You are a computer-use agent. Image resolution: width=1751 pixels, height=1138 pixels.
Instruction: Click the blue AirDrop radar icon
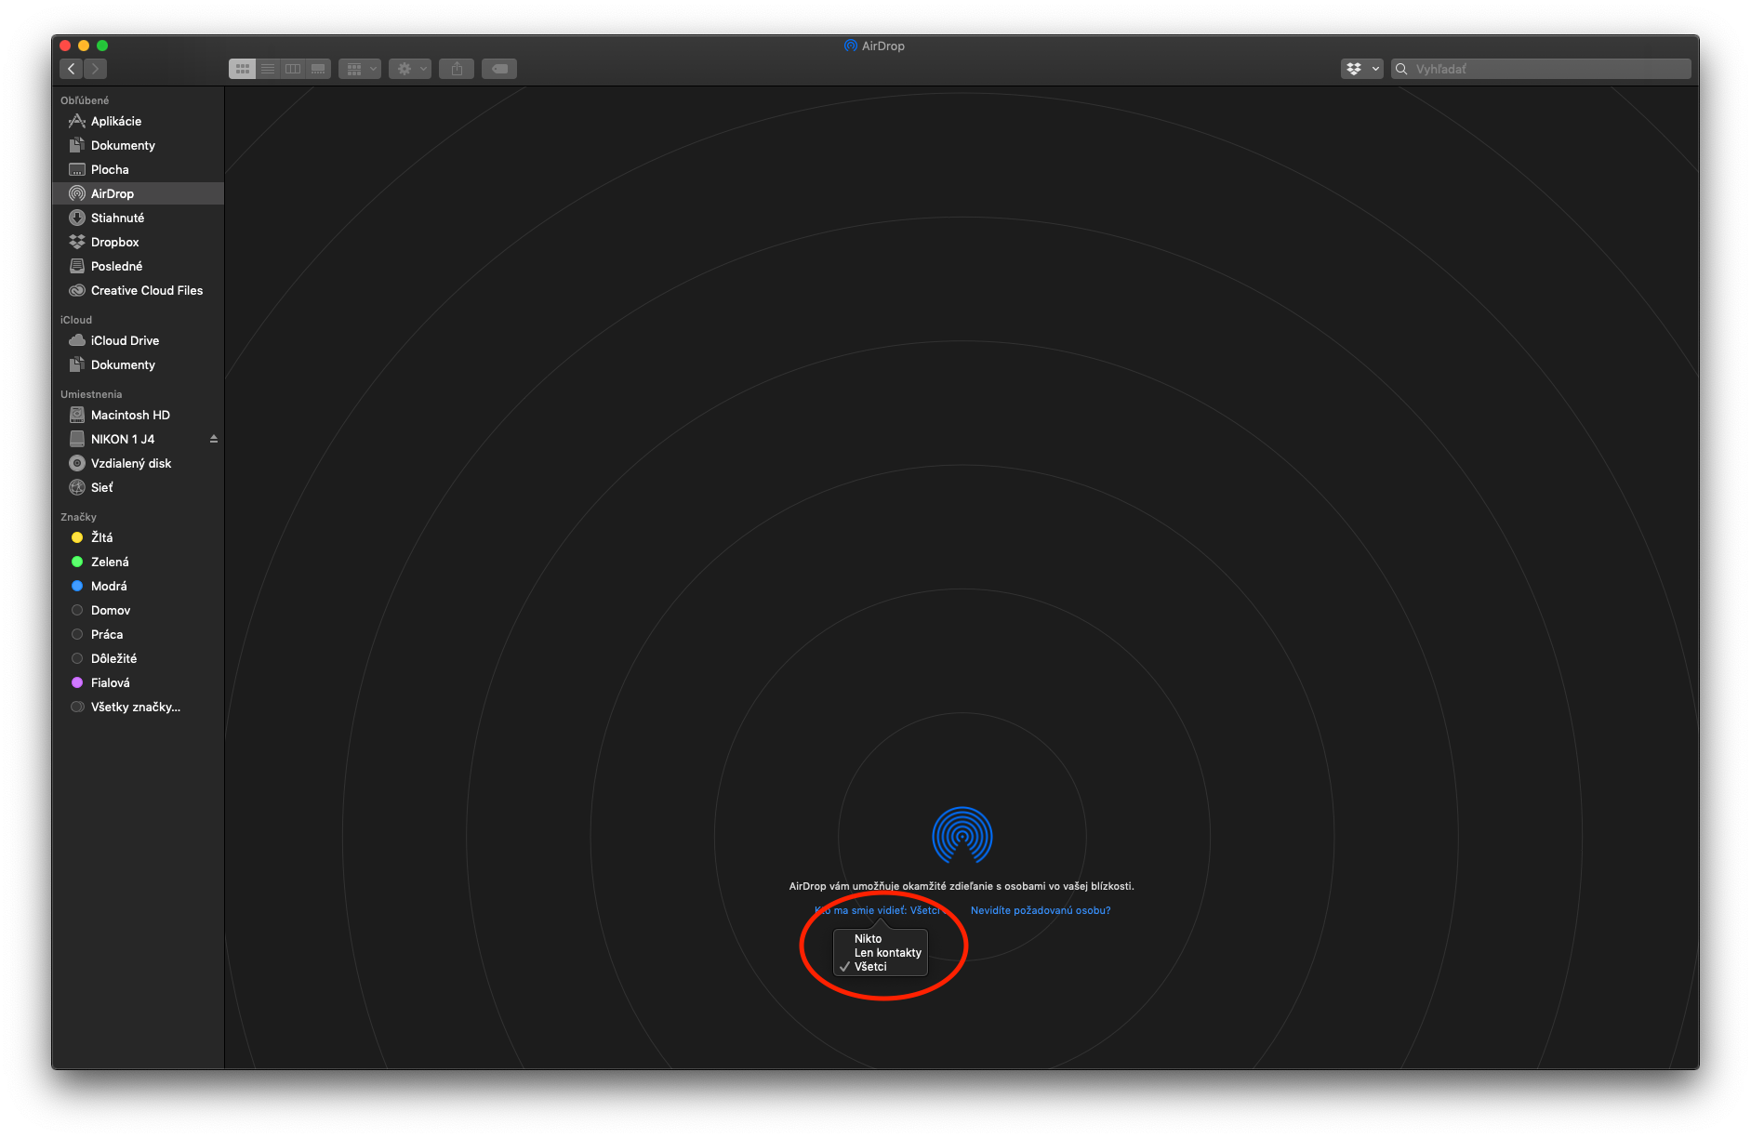tap(962, 835)
